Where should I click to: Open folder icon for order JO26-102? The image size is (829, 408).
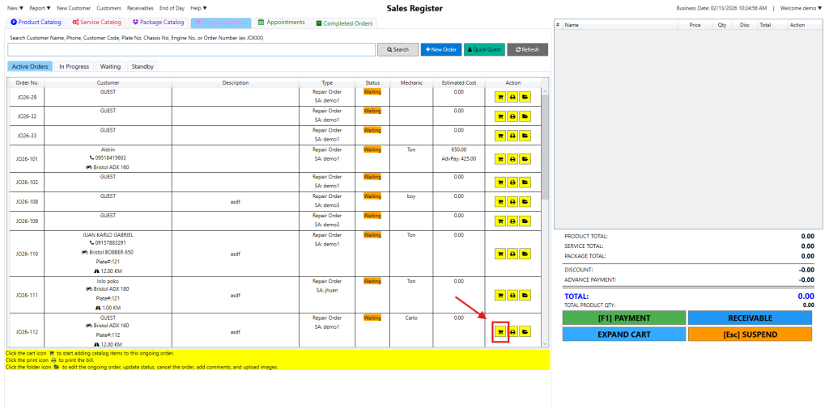[525, 183]
